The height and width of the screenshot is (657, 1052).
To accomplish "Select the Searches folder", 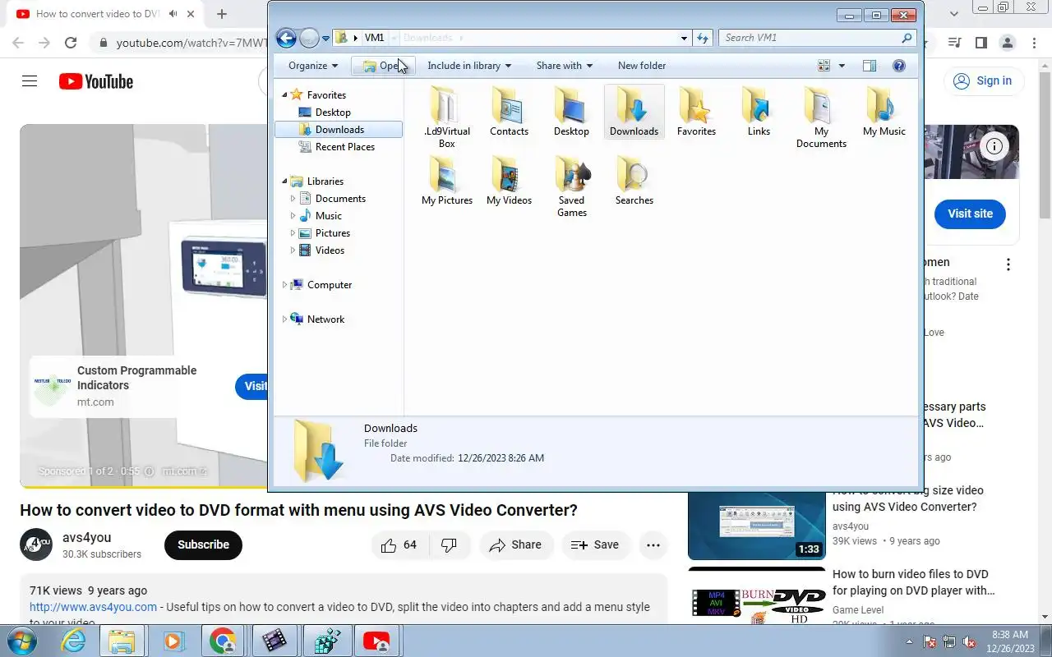I will (x=634, y=181).
